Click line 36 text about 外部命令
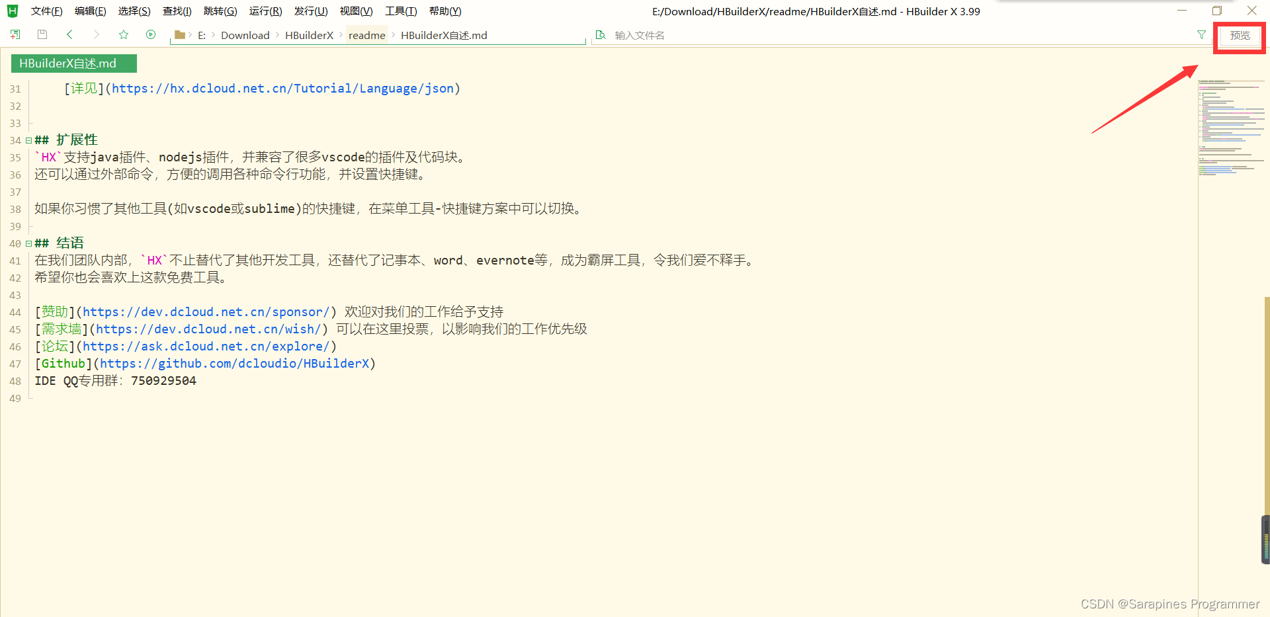 click(230, 175)
